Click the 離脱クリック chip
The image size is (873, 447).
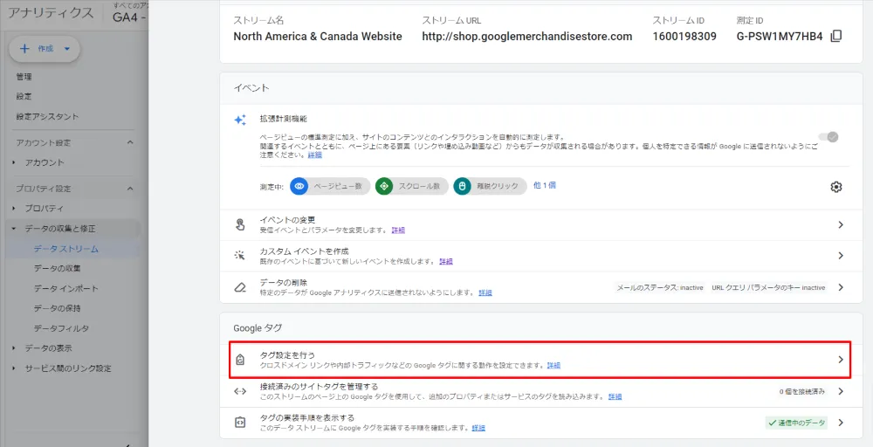[x=490, y=186]
